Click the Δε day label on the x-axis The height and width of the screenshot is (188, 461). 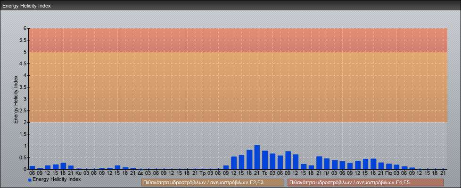tap(140, 173)
